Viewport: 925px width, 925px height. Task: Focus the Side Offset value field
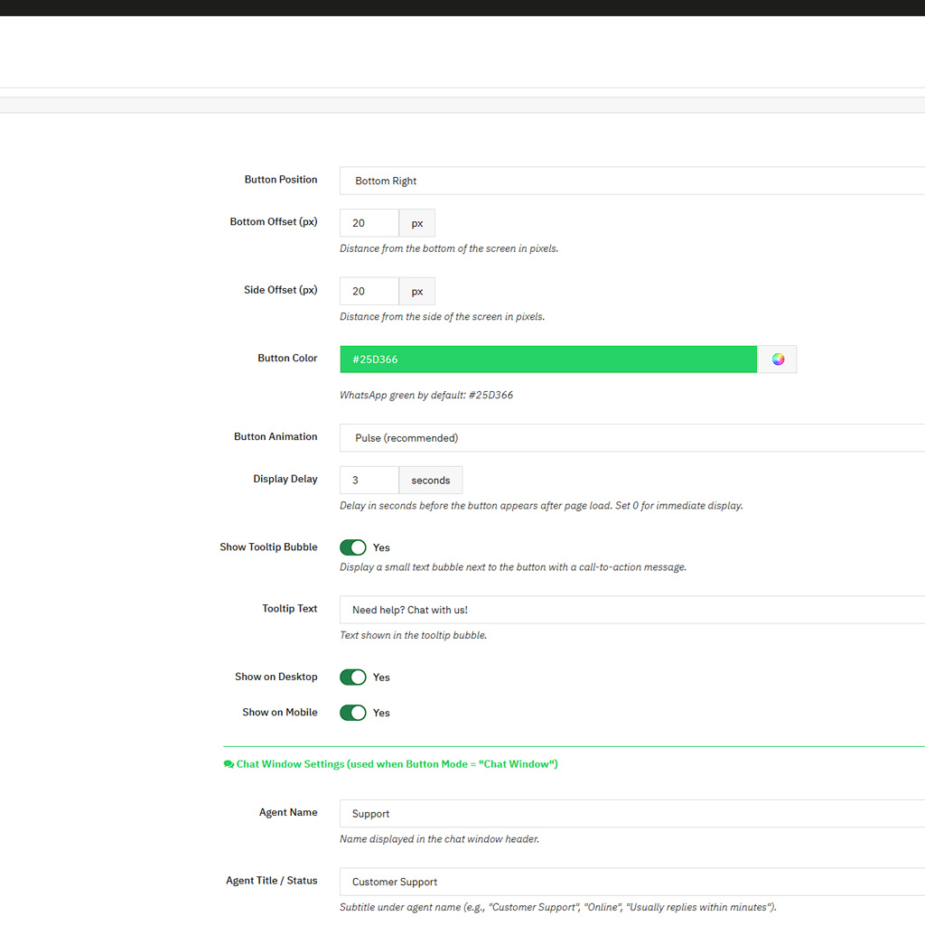369,291
